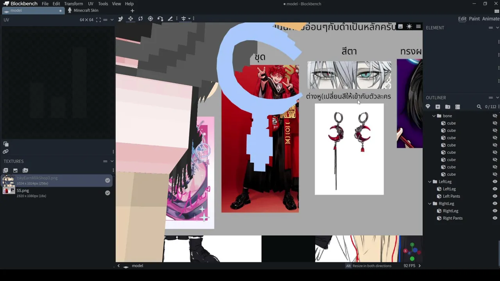Click the UV copy icon

point(5,144)
